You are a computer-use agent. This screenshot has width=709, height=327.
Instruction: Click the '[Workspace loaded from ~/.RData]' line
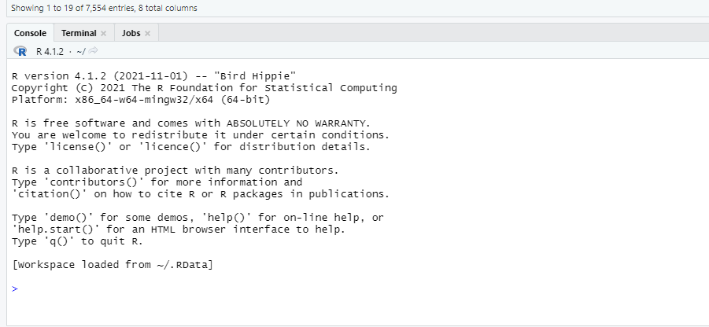coord(113,265)
